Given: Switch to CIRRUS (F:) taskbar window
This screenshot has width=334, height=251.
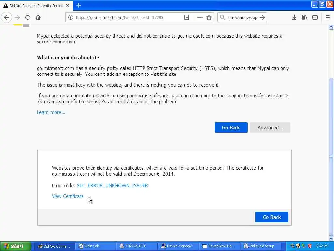Looking at the screenshot, I should (x=137, y=246).
